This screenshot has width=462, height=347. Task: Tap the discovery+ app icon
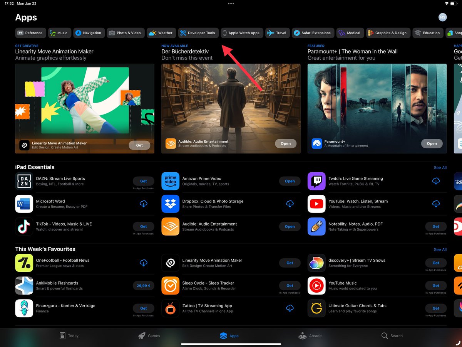[x=316, y=263]
